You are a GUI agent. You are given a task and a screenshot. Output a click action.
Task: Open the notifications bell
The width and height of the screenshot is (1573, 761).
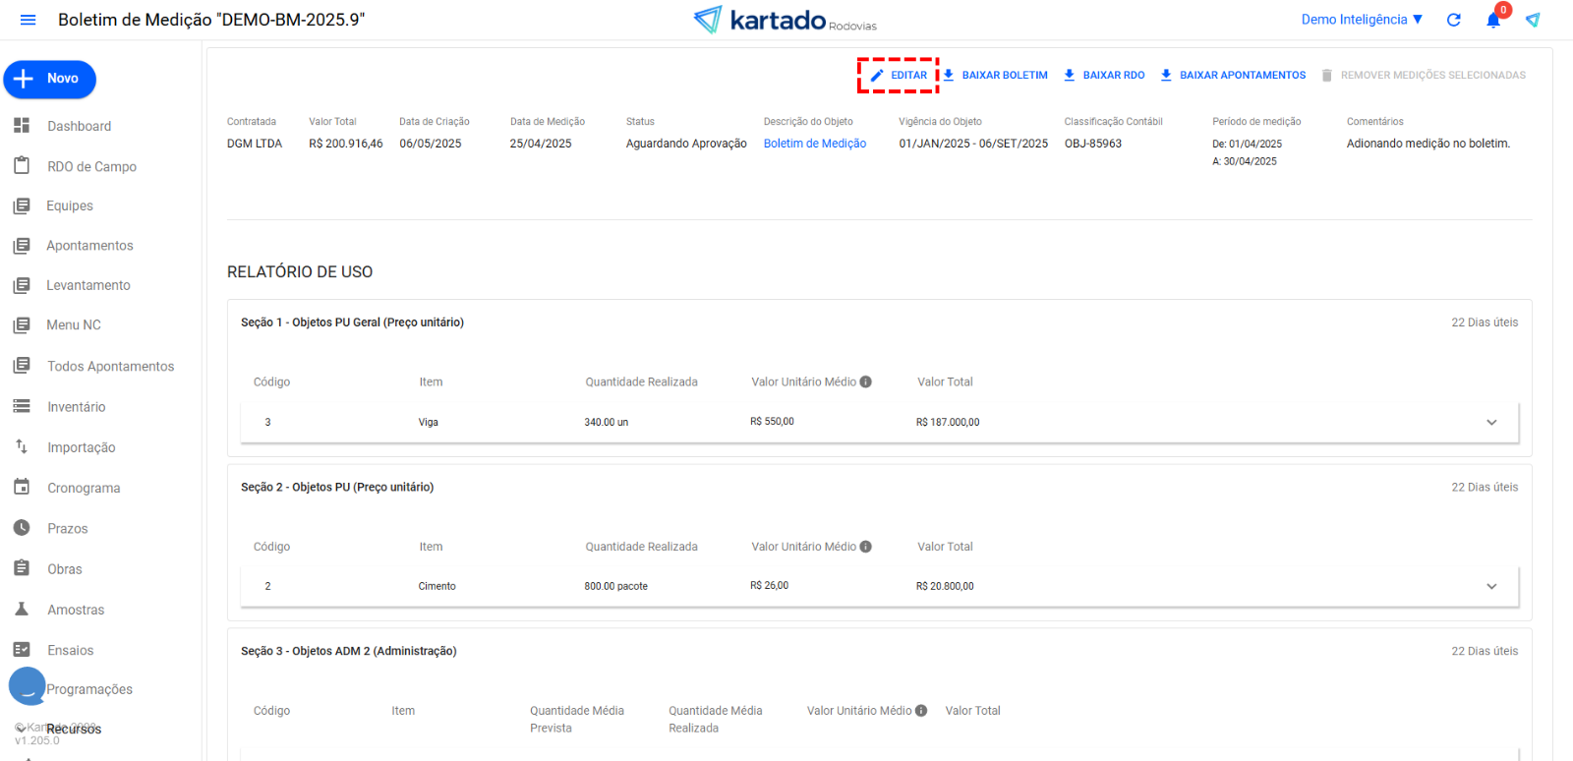click(x=1493, y=21)
